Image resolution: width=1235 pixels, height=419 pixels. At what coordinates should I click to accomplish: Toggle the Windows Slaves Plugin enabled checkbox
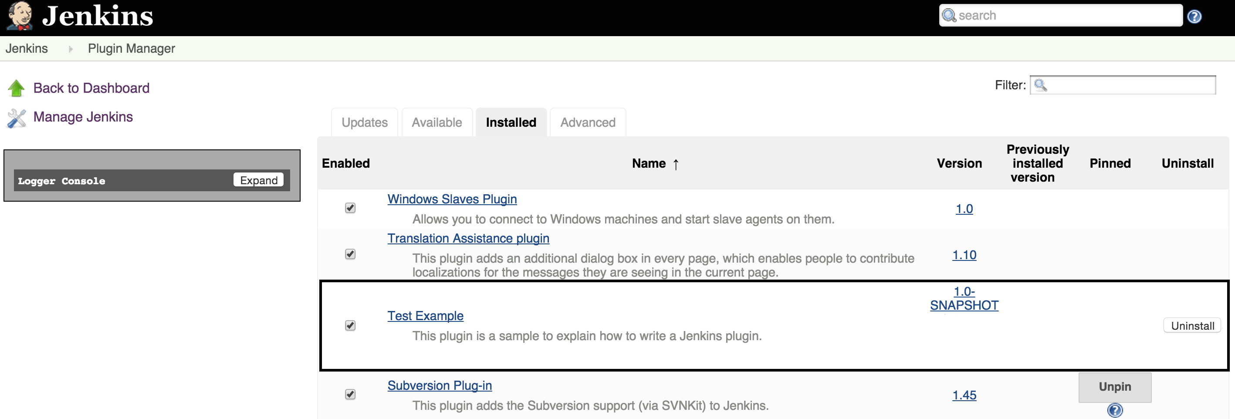pos(350,208)
